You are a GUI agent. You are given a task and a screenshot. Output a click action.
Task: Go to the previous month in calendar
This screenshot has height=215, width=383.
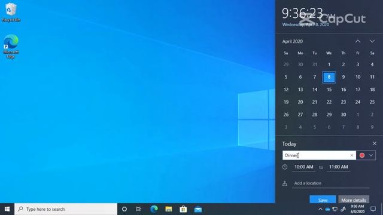[358, 41]
